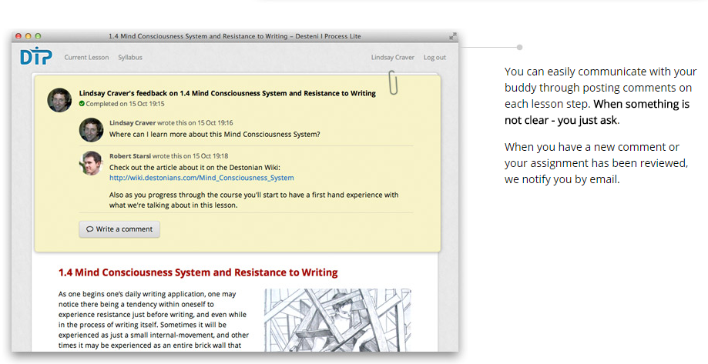
Task: Click the red lesson heading 1.4 Mind Consciousness System
Action: coord(198,272)
